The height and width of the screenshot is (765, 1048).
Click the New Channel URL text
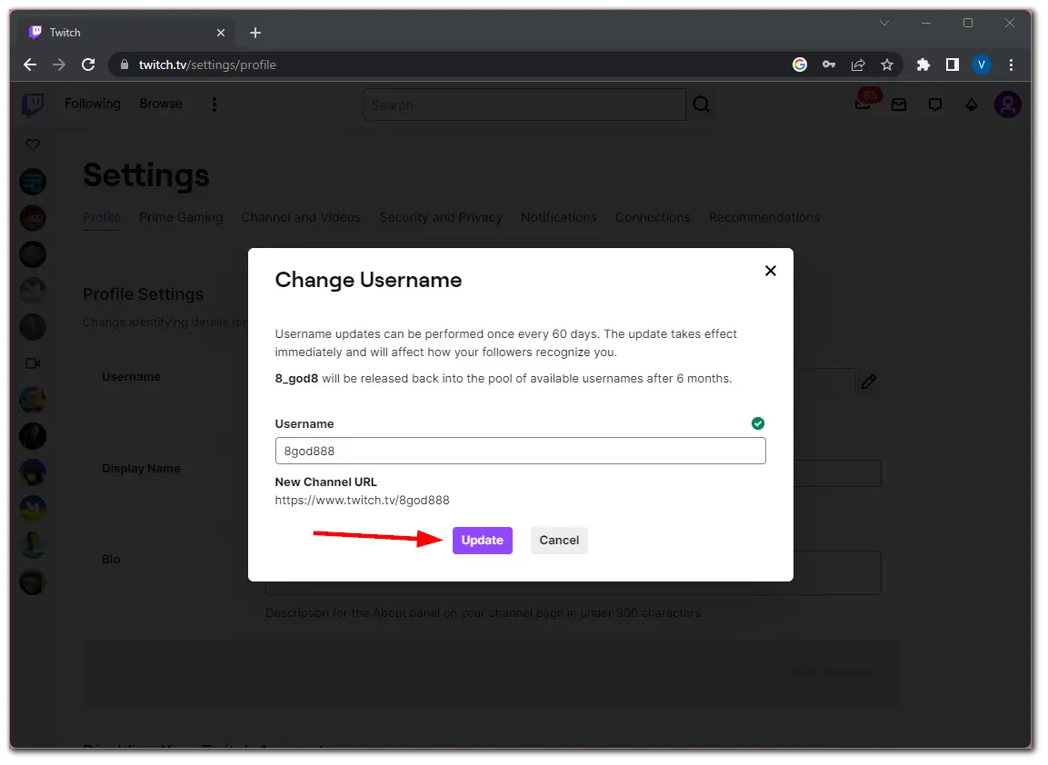[x=362, y=501]
